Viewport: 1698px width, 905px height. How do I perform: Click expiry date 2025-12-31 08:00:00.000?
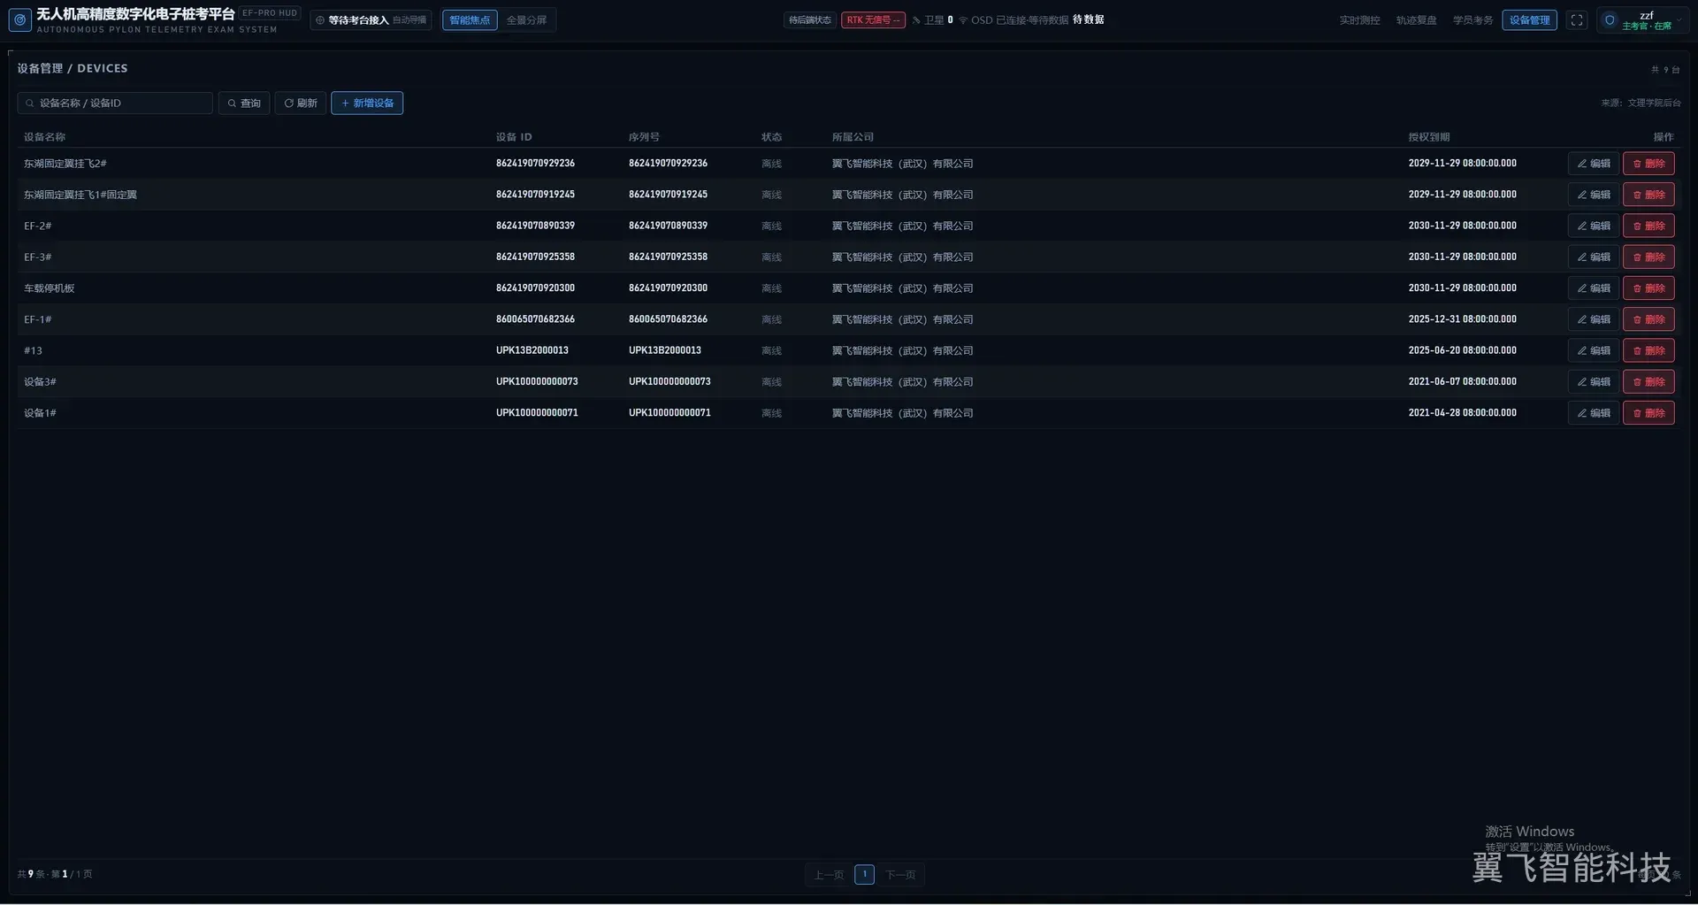coord(1463,319)
